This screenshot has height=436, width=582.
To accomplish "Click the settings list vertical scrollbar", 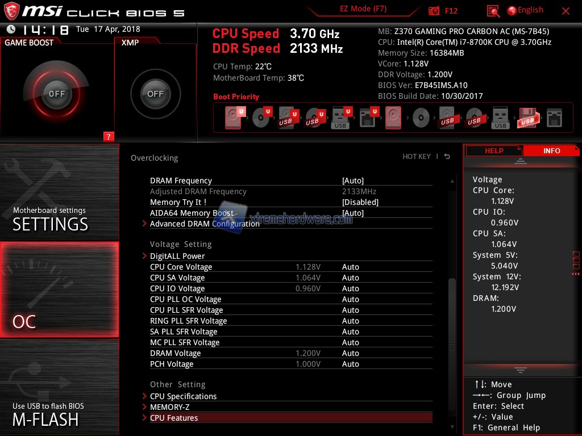I will [x=452, y=312].
